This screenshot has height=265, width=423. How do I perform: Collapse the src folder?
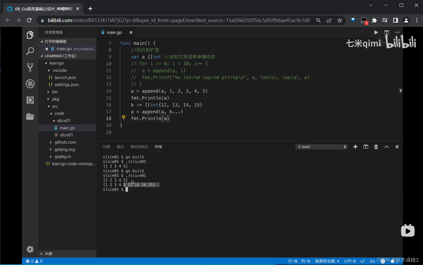click(49, 106)
